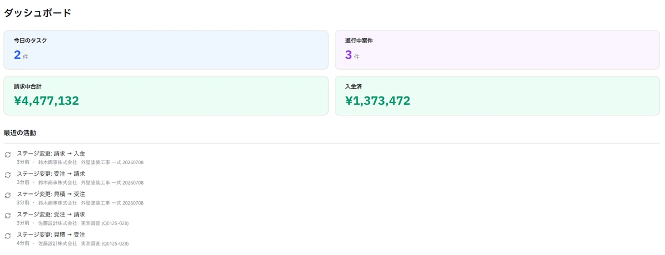Click sync icon beside 佐藤設計 受注 → 請求 entry
The width and height of the screenshot is (665, 255).
point(8,216)
